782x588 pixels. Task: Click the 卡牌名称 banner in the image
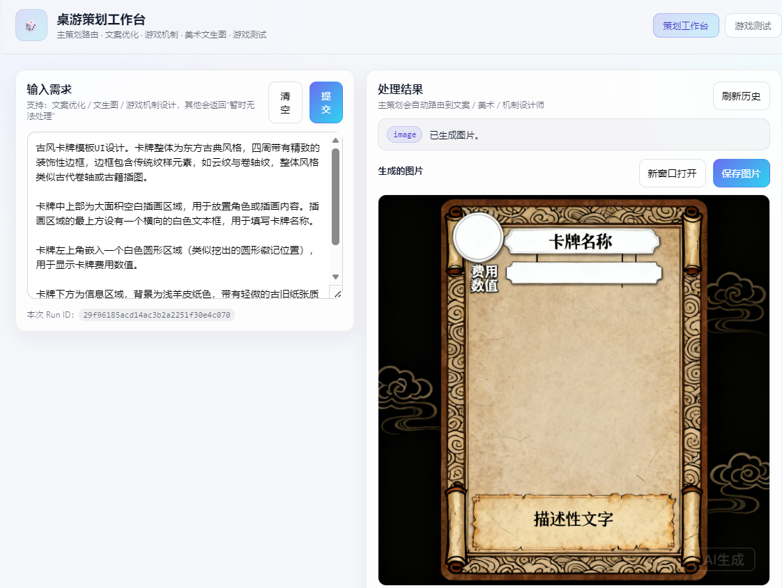[x=581, y=242]
